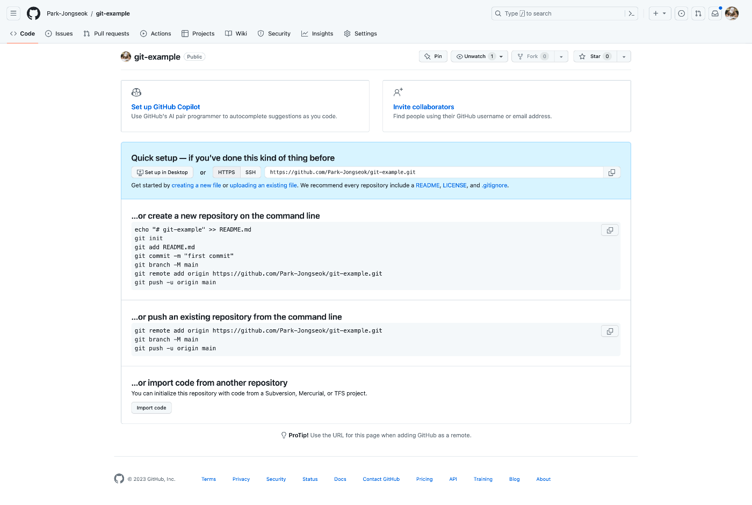Open the Training footer link
752x505 pixels.
(483, 479)
